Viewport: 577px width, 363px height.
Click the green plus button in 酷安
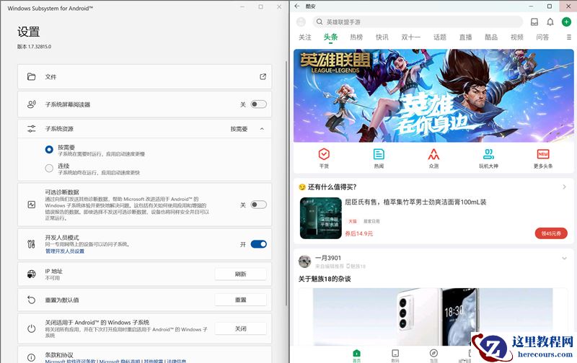pyautogui.click(x=566, y=22)
